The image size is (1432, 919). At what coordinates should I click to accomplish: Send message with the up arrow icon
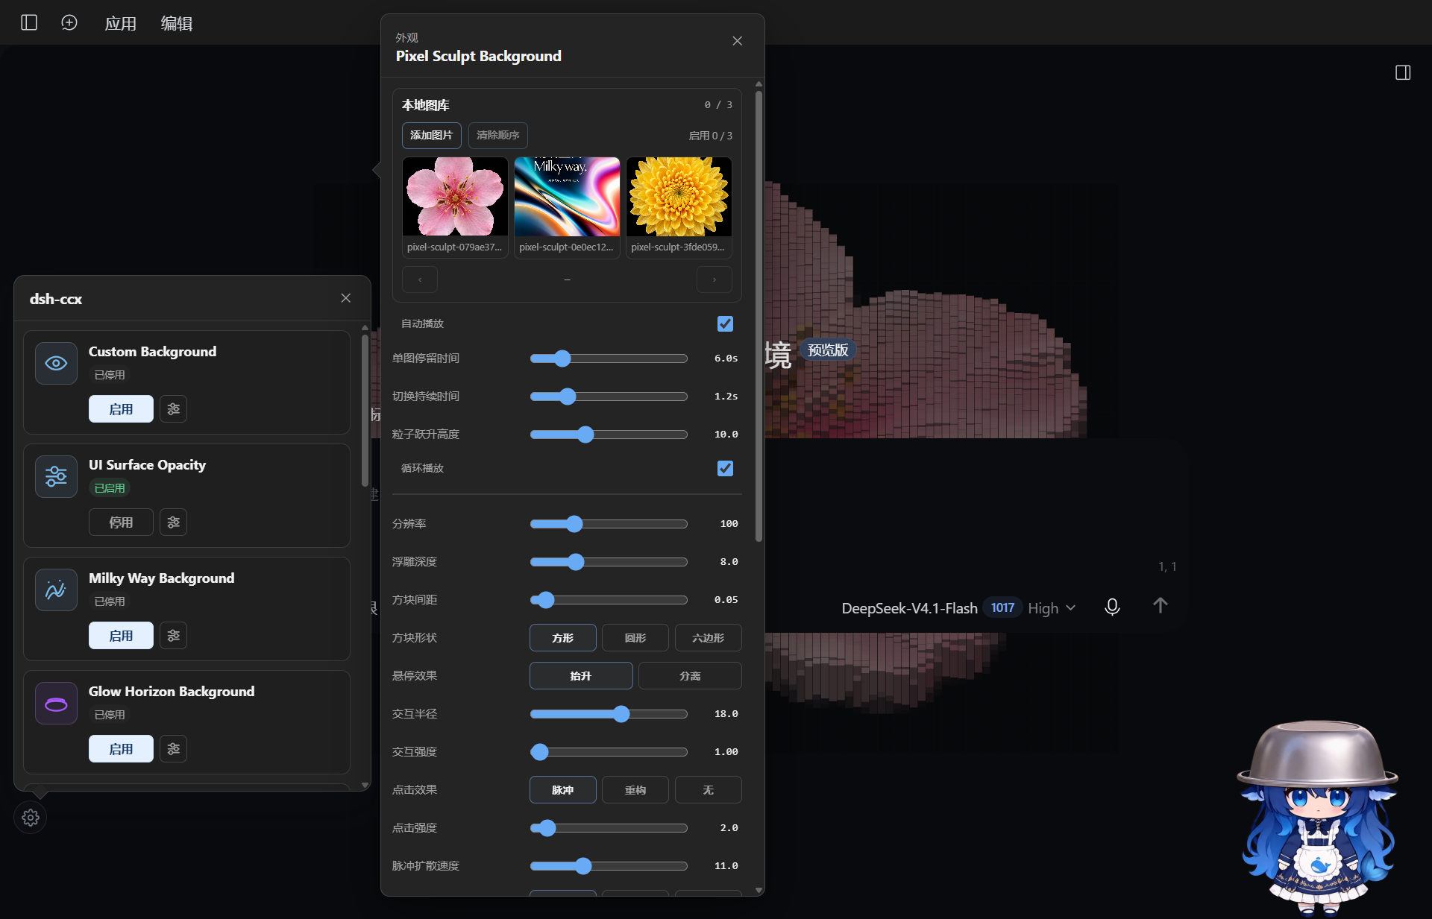tap(1160, 605)
